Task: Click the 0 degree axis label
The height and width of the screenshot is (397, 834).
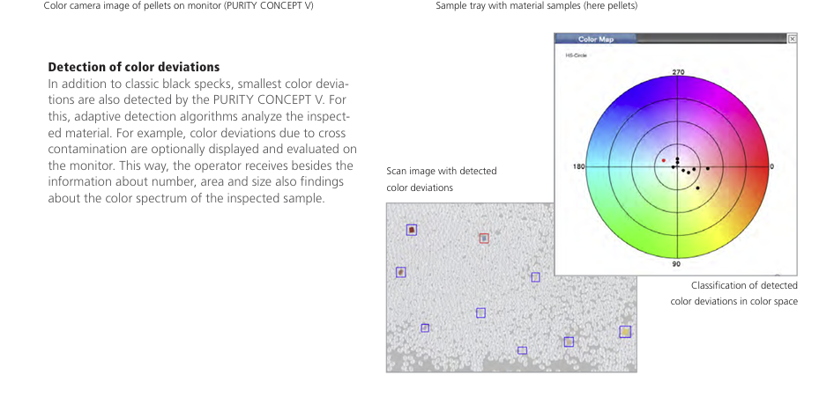Action: point(771,166)
